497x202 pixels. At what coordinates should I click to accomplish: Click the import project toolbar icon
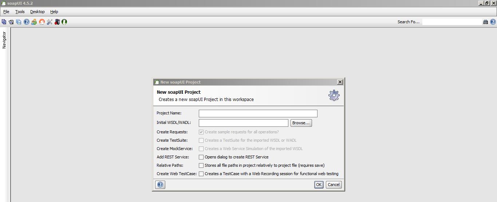point(11,22)
